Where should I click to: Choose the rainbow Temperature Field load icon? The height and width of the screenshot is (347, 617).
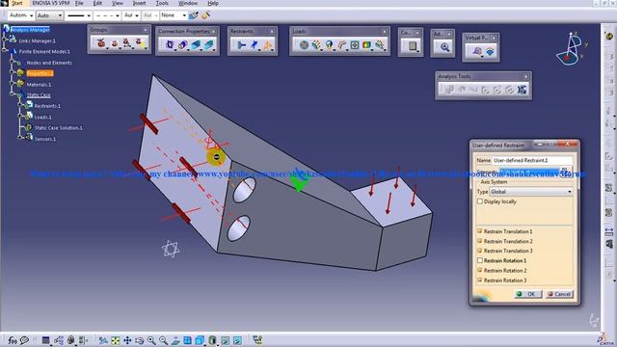point(366,45)
